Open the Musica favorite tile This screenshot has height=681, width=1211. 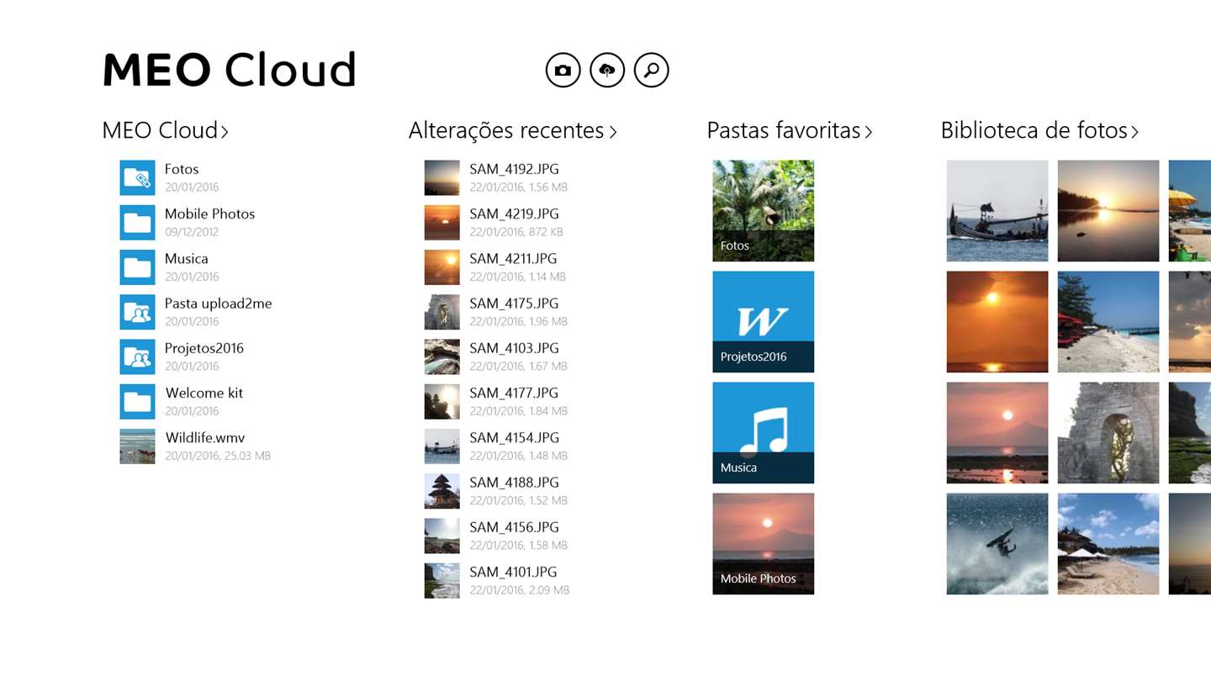pyautogui.click(x=763, y=432)
